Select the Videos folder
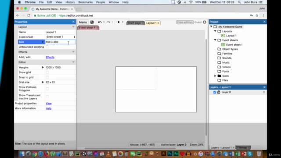The height and width of the screenshot is (158, 281). [227, 67]
